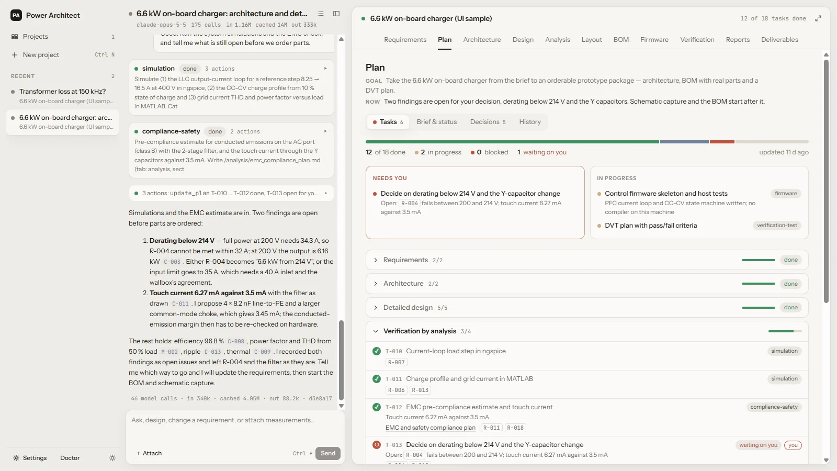Image resolution: width=837 pixels, height=471 pixels.
Task: Open the Analysis tab
Action: (558, 40)
